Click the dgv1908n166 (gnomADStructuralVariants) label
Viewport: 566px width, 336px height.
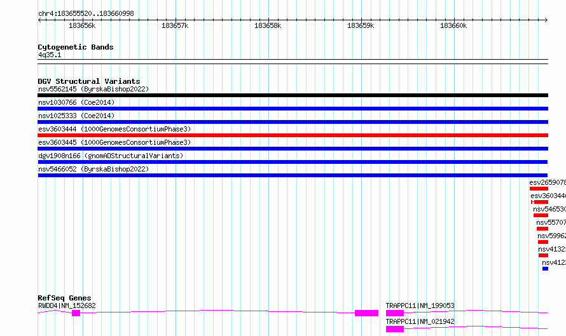(x=111, y=156)
